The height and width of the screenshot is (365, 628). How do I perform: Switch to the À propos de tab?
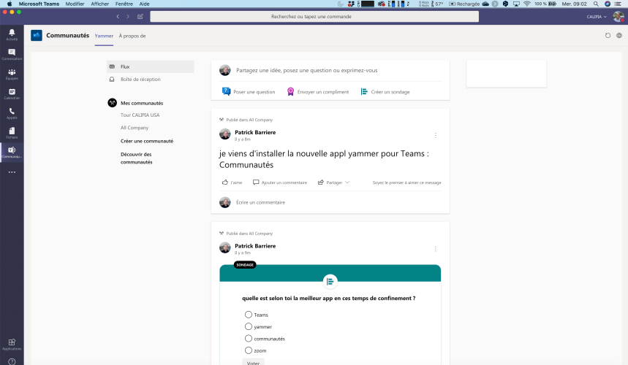point(132,35)
